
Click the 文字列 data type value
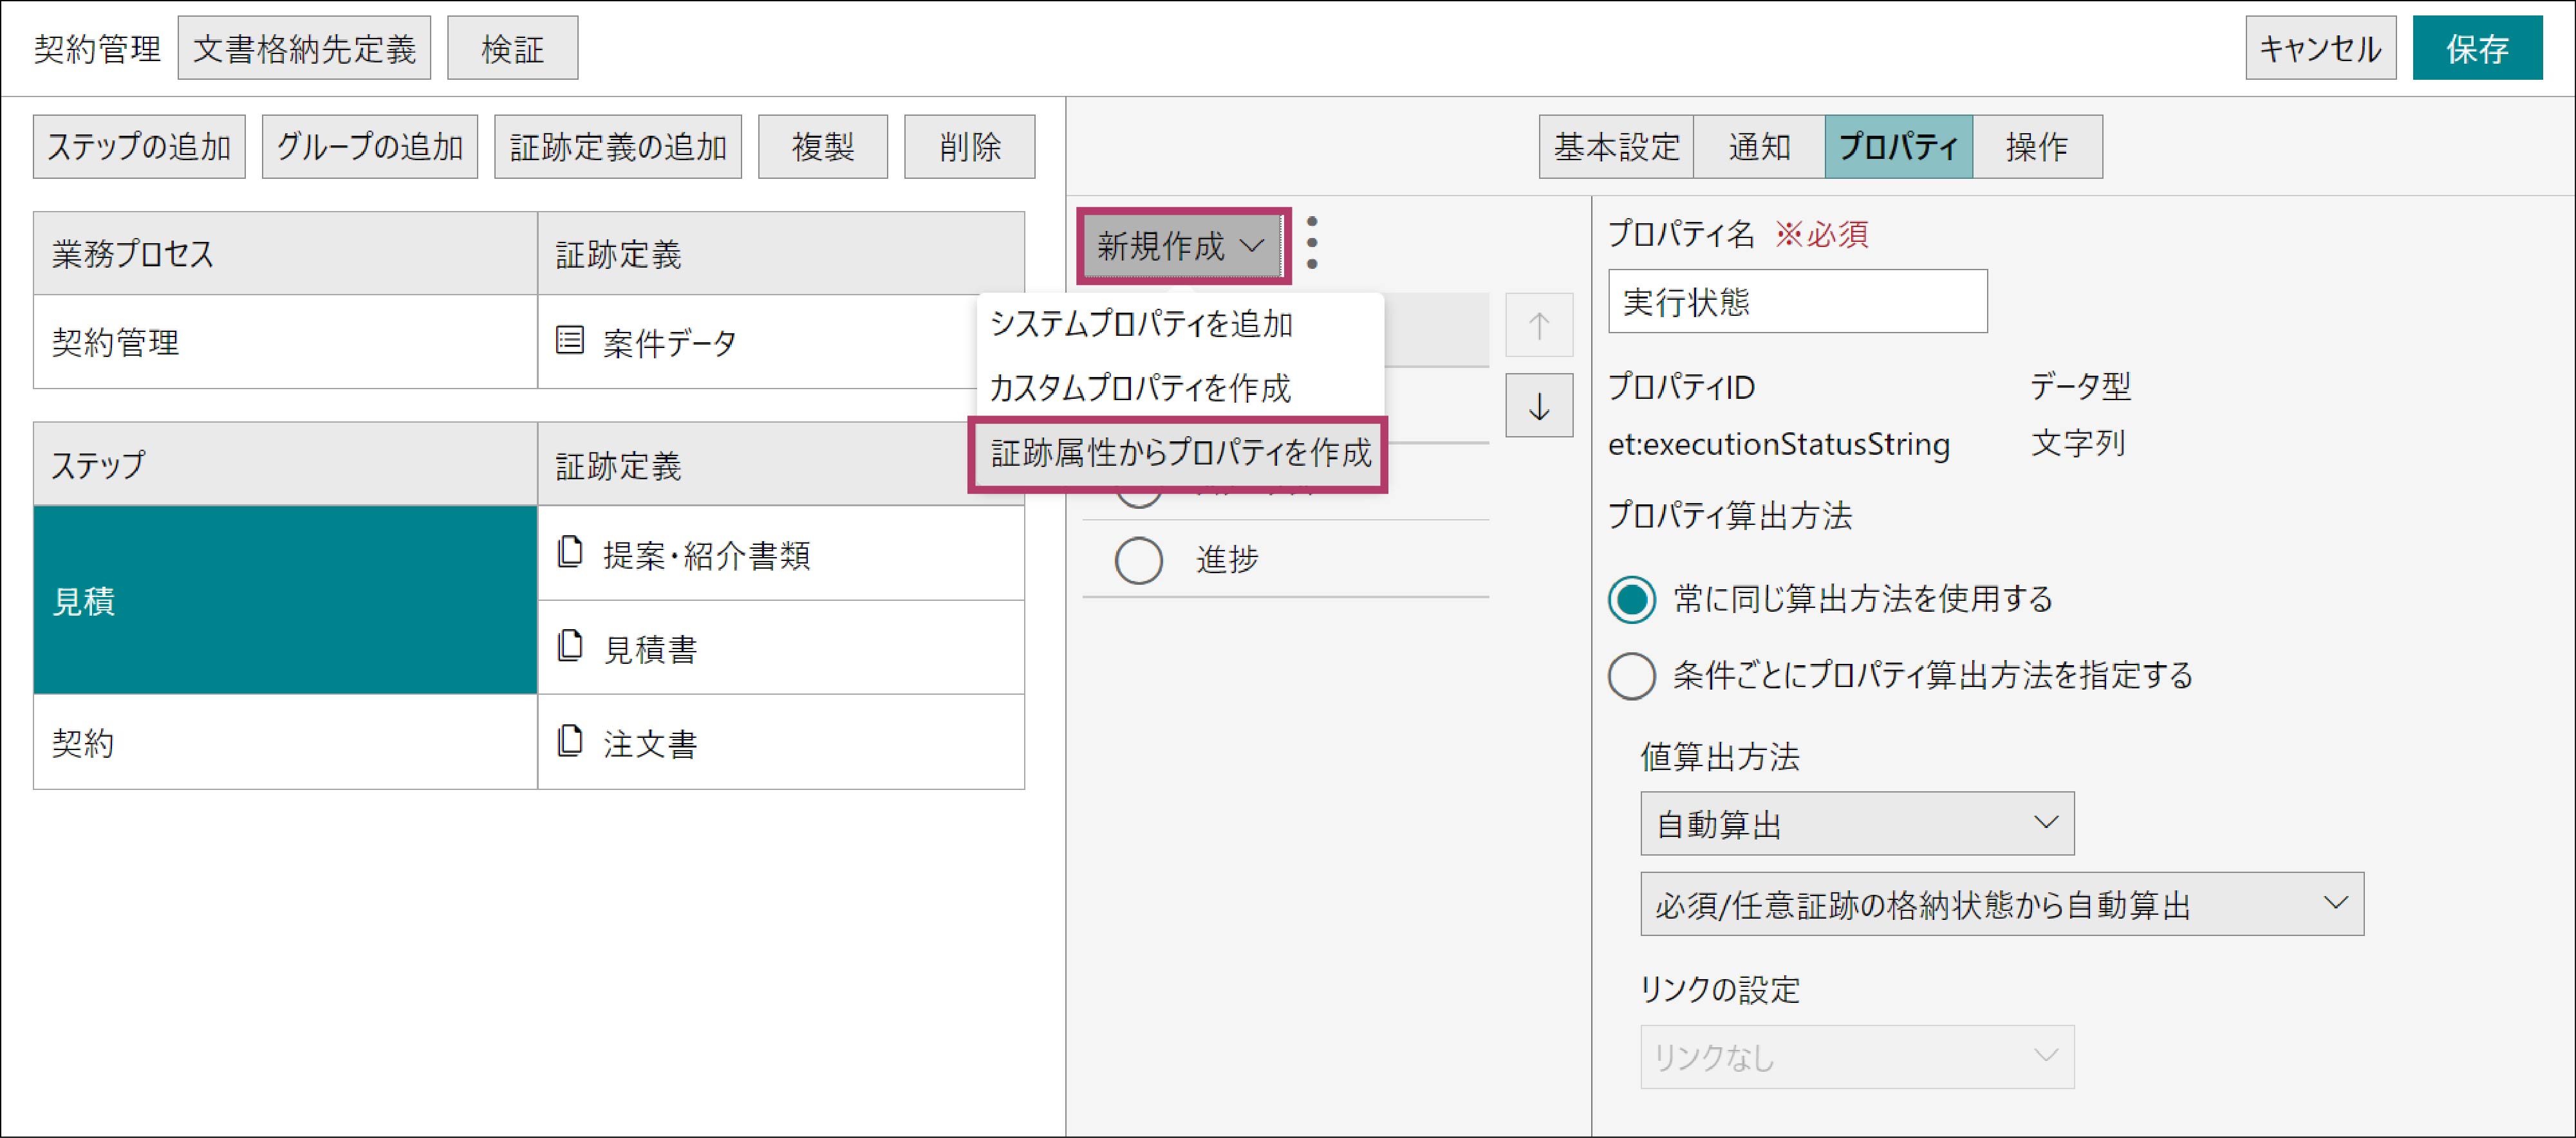coord(2078,443)
